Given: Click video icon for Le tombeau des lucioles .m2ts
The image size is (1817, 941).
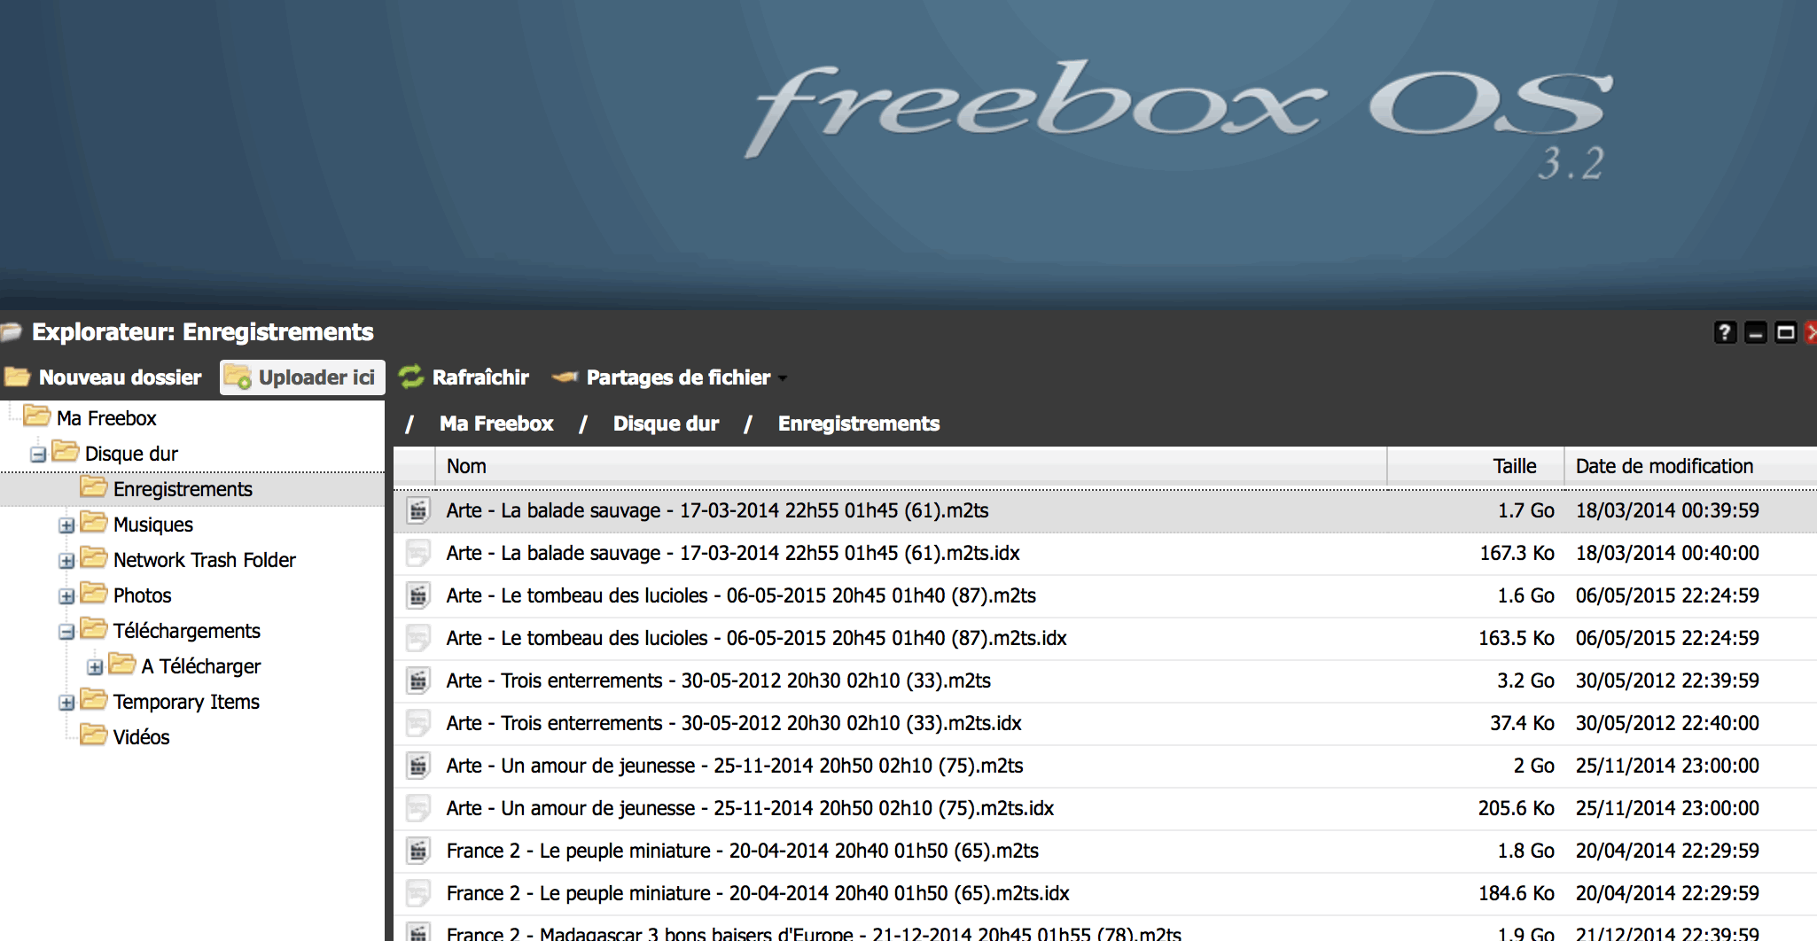Looking at the screenshot, I should [x=417, y=595].
